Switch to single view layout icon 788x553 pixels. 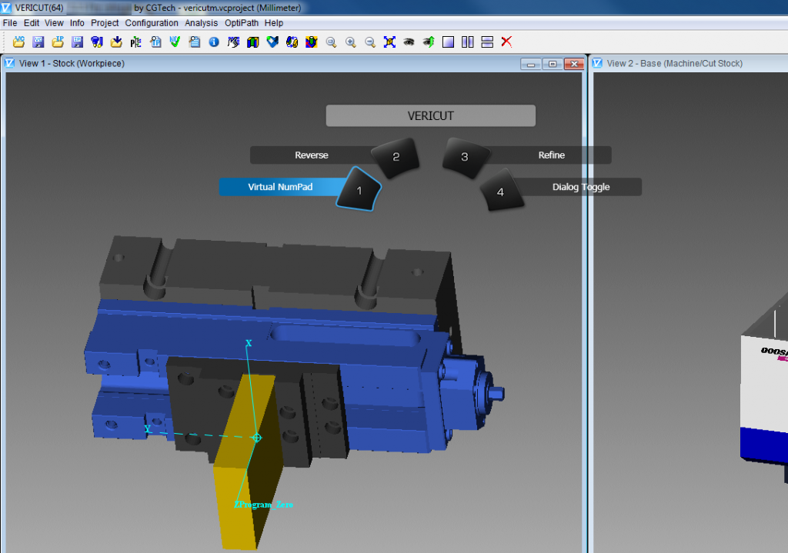pos(449,42)
